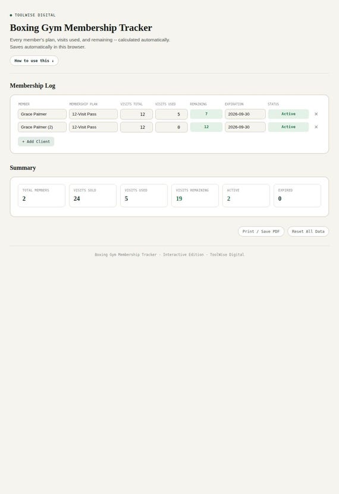Select the Visits Sold summary card
Screen dimensions: 339x494
pyautogui.click(x=93, y=195)
